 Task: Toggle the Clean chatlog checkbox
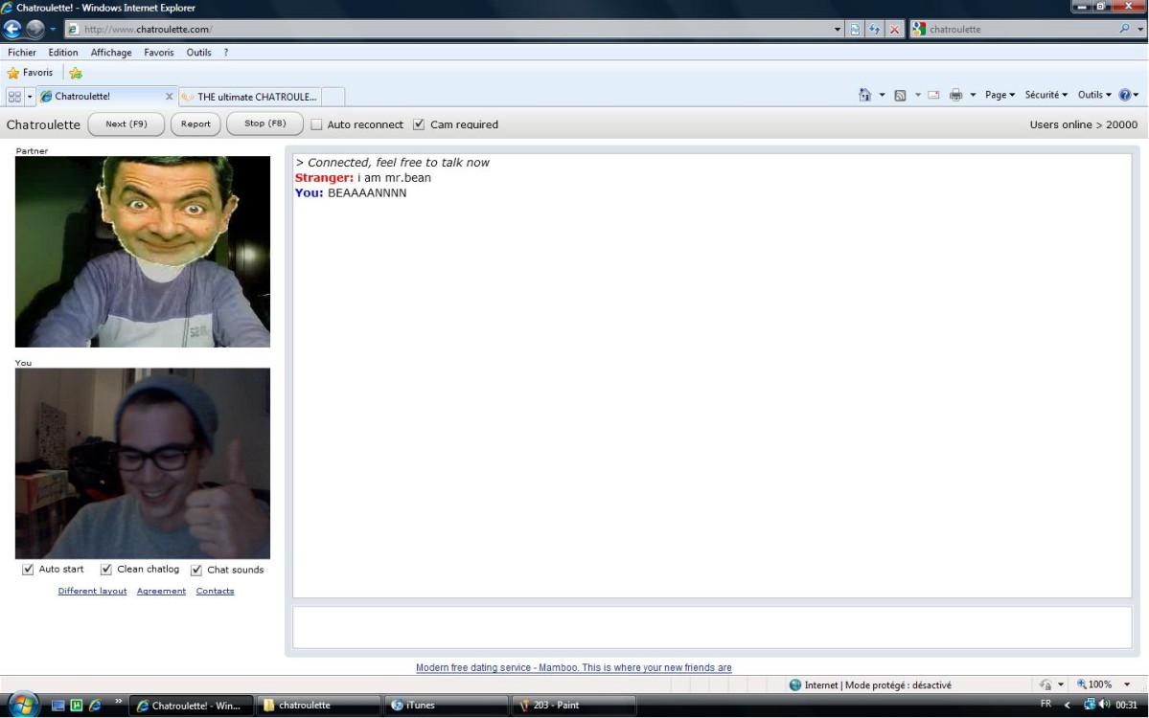(106, 570)
